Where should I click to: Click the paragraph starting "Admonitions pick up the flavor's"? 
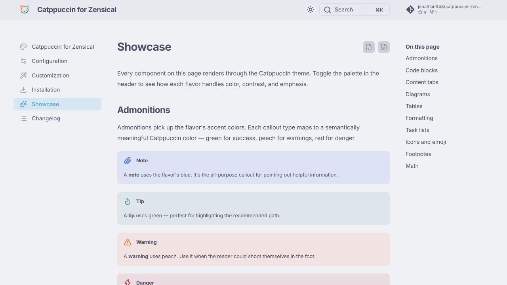click(x=238, y=133)
